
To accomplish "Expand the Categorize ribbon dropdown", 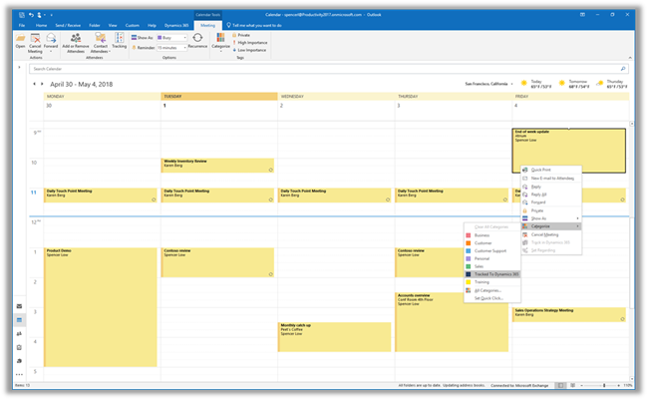I will point(221,42).
